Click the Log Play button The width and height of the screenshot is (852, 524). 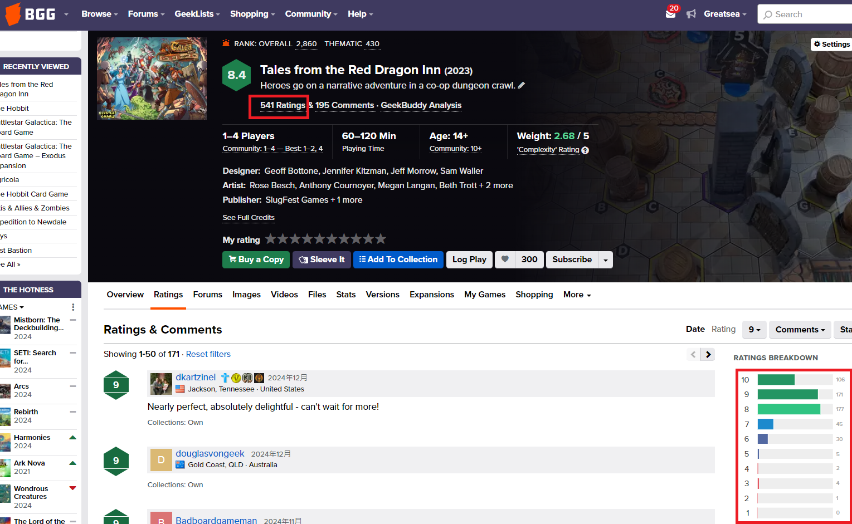(x=469, y=259)
